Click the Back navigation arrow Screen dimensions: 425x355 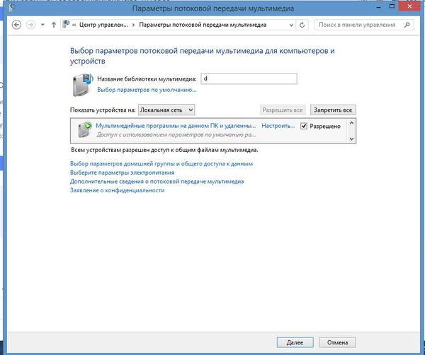16,25
